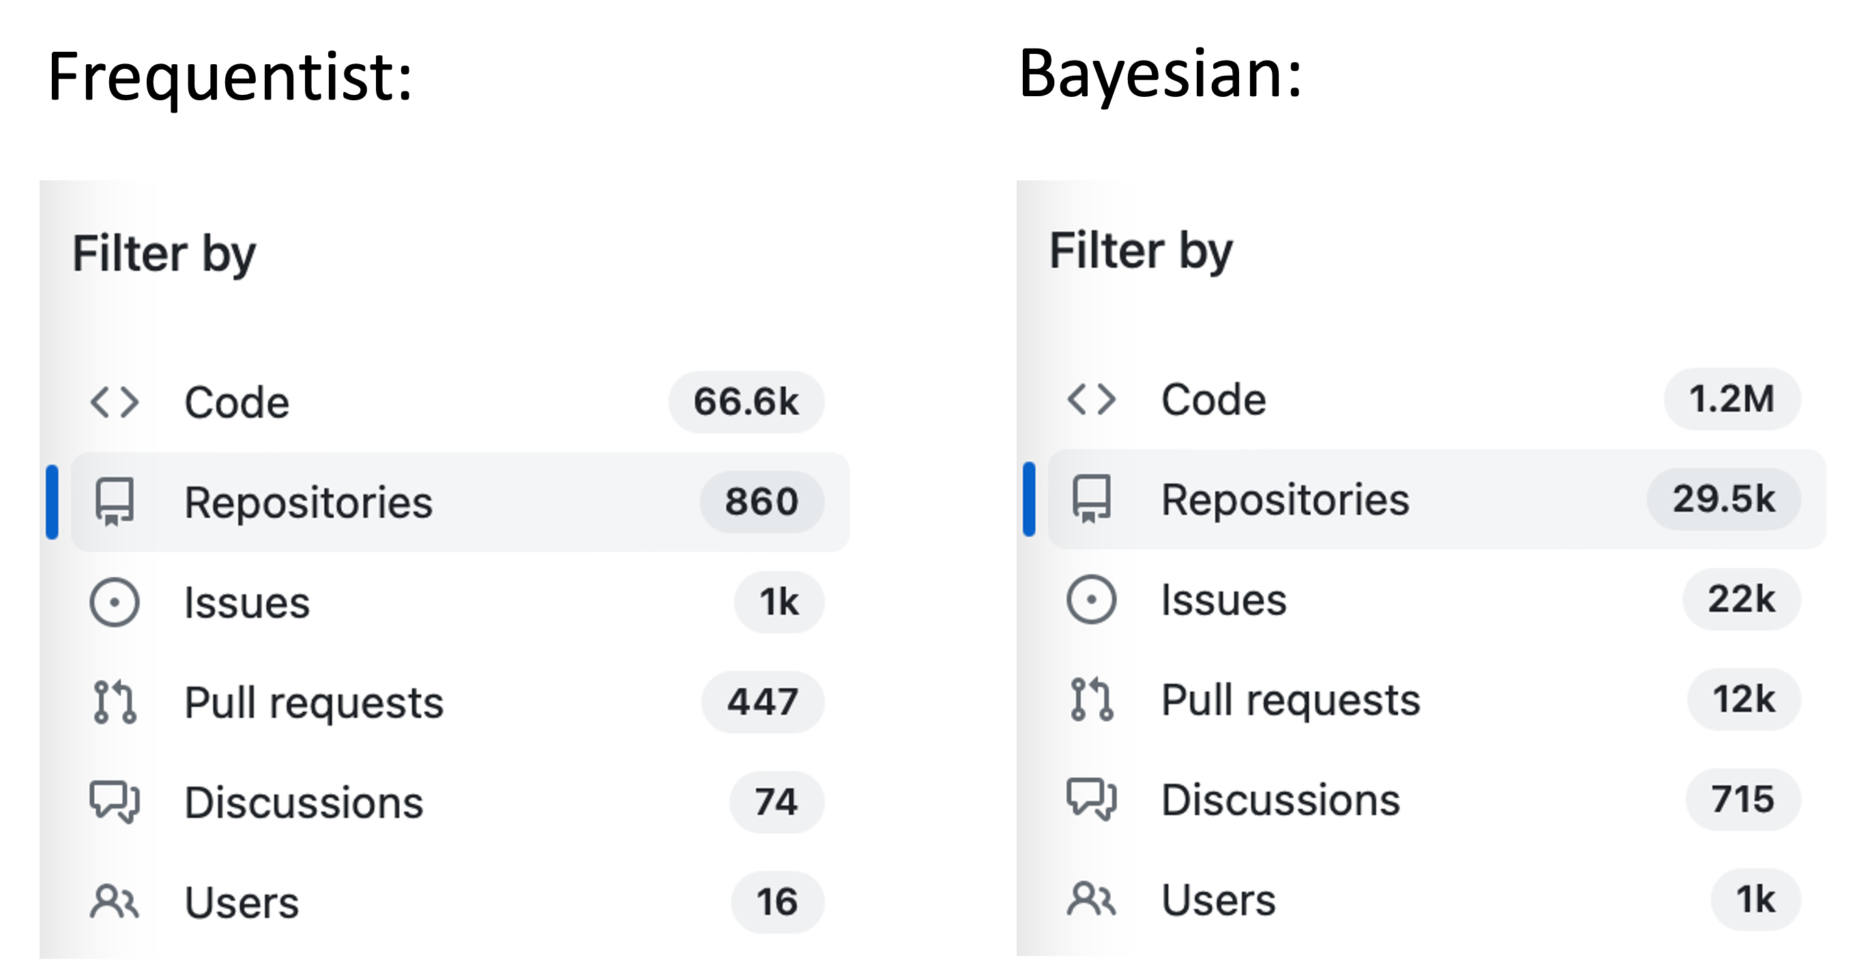Click the Issues icon in left panel
The height and width of the screenshot is (960, 1873).
(114, 602)
